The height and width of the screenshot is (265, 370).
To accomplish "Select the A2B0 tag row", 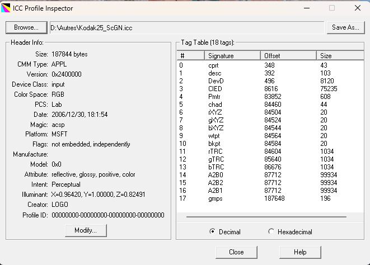I will pyautogui.click(x=216, y=174).
